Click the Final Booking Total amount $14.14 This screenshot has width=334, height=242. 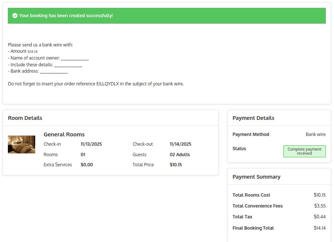coord(319,228)
